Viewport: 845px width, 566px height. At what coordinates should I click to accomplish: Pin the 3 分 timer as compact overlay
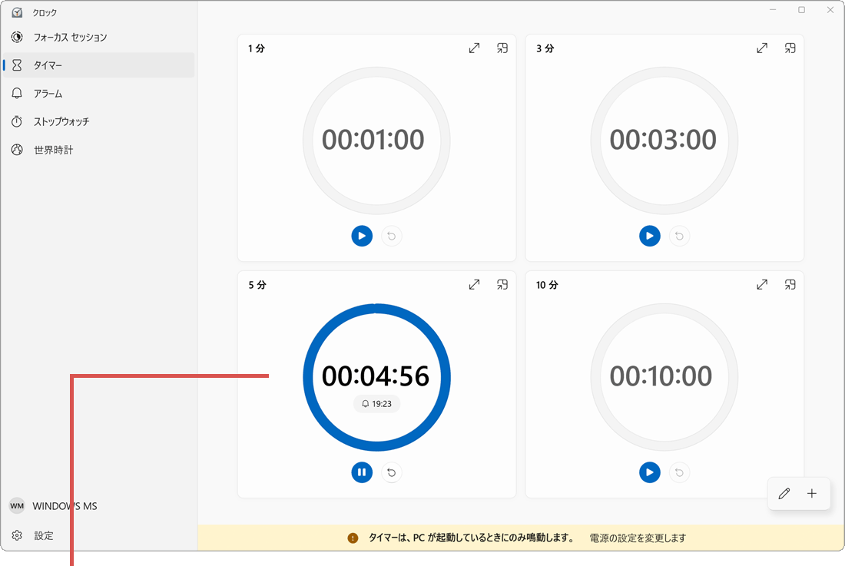[x=790, y=48]
